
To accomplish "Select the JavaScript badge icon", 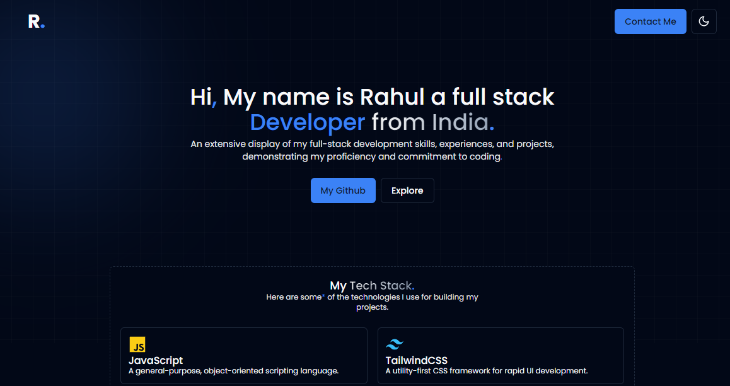I will tap(138, 344).
